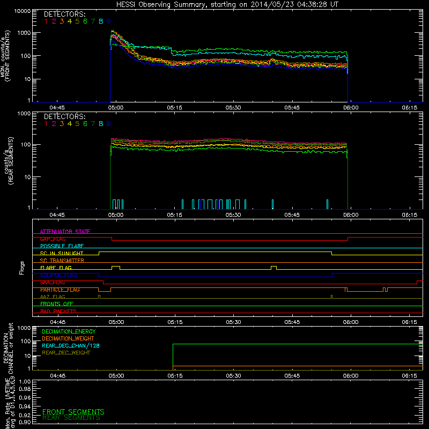Click the SAA_FLAG label
This screenshot has width=429, height=429.
click(53, 283)
